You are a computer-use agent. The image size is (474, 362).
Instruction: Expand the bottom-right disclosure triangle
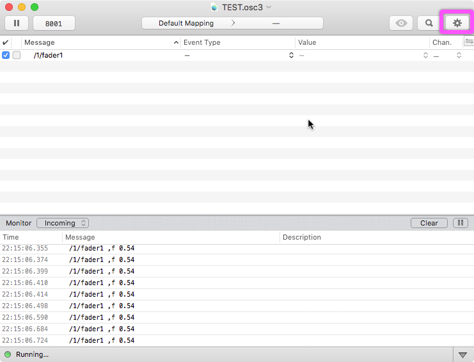coord(462,354)
